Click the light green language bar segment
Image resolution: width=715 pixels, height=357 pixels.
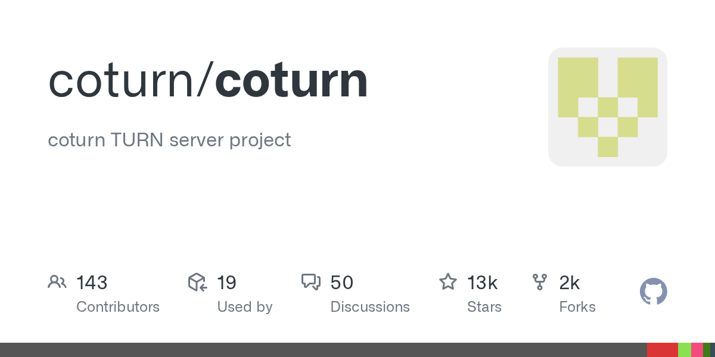coord(685,350)
